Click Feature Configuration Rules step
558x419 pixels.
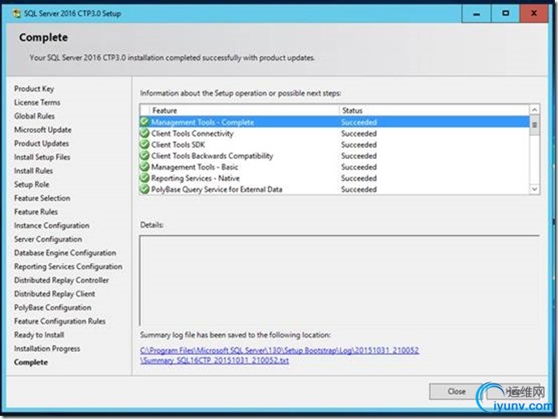[x=60, y=321]
